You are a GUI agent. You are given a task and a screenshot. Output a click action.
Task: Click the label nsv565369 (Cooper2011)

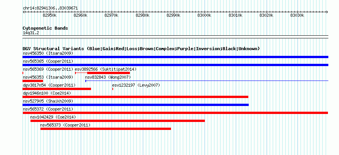coord(48,69)
